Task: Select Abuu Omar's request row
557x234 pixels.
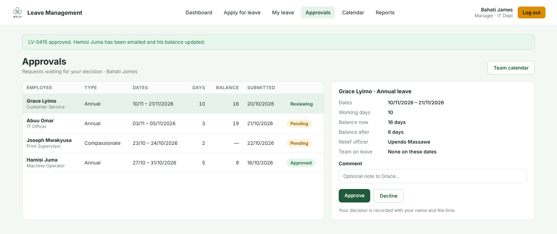Action: [x=173, y=124]
